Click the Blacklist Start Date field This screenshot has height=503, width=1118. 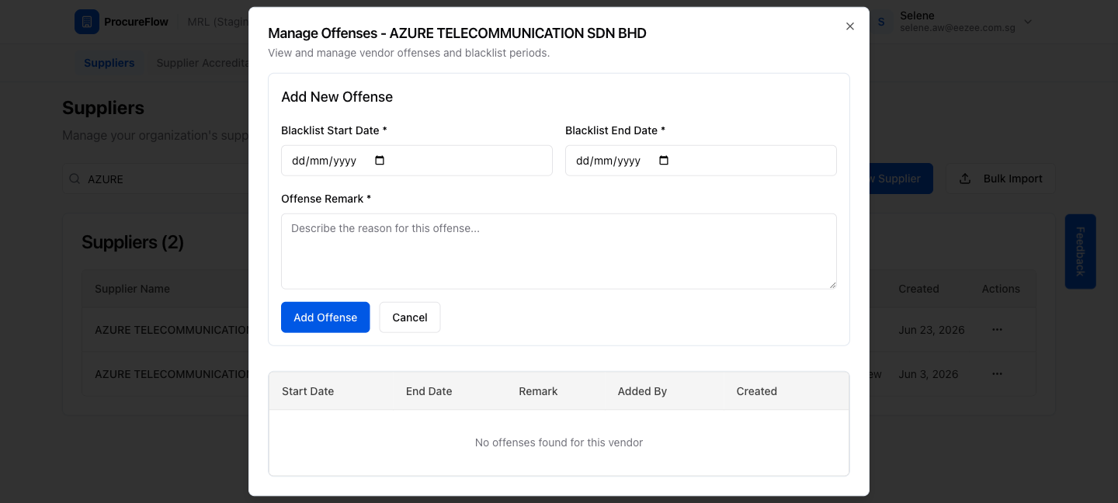(x=417, y=161)
